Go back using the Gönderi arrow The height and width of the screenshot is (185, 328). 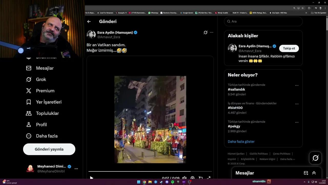89,22
